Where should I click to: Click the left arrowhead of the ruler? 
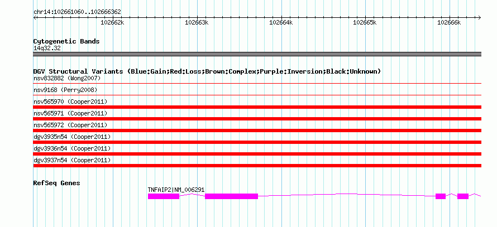click(x=35, y=17)
